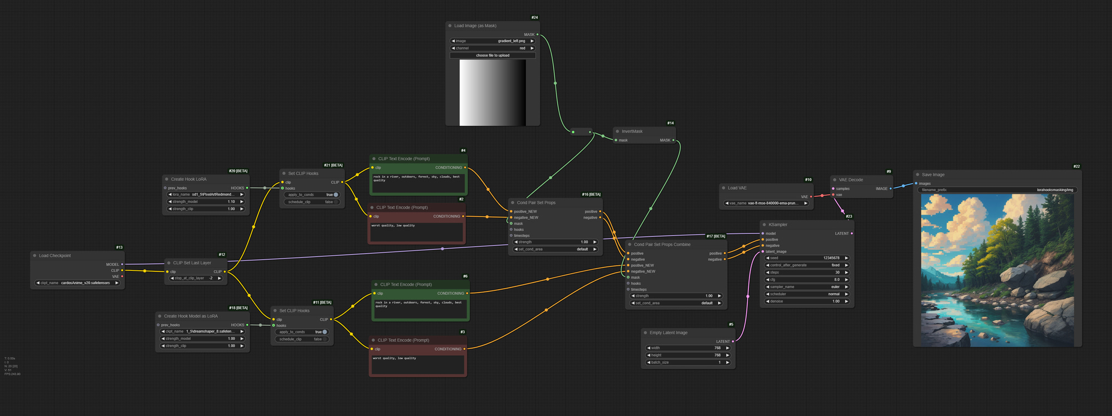Viewport: 1112px width, 416px height.
Task: Click the choose file to upload button
Action: pyautogui.click(x=493, y=56)
